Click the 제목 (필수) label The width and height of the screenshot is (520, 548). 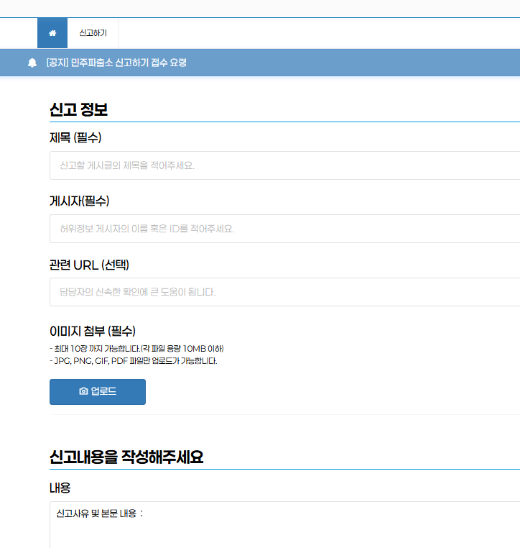click(75, 137)
